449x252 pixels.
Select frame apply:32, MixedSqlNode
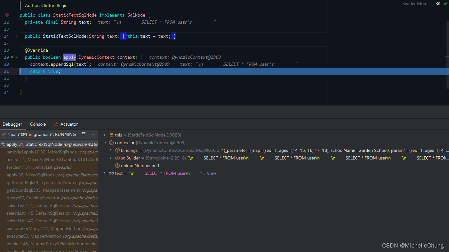[49, 175]
